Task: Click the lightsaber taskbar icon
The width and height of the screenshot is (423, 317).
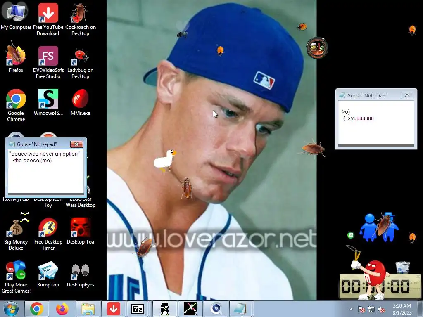Action: [x=190, y=309]
